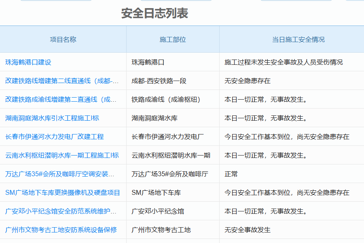364x243 pixels.
Task: Click the 施工部位 column header
Action: [172, 39]
